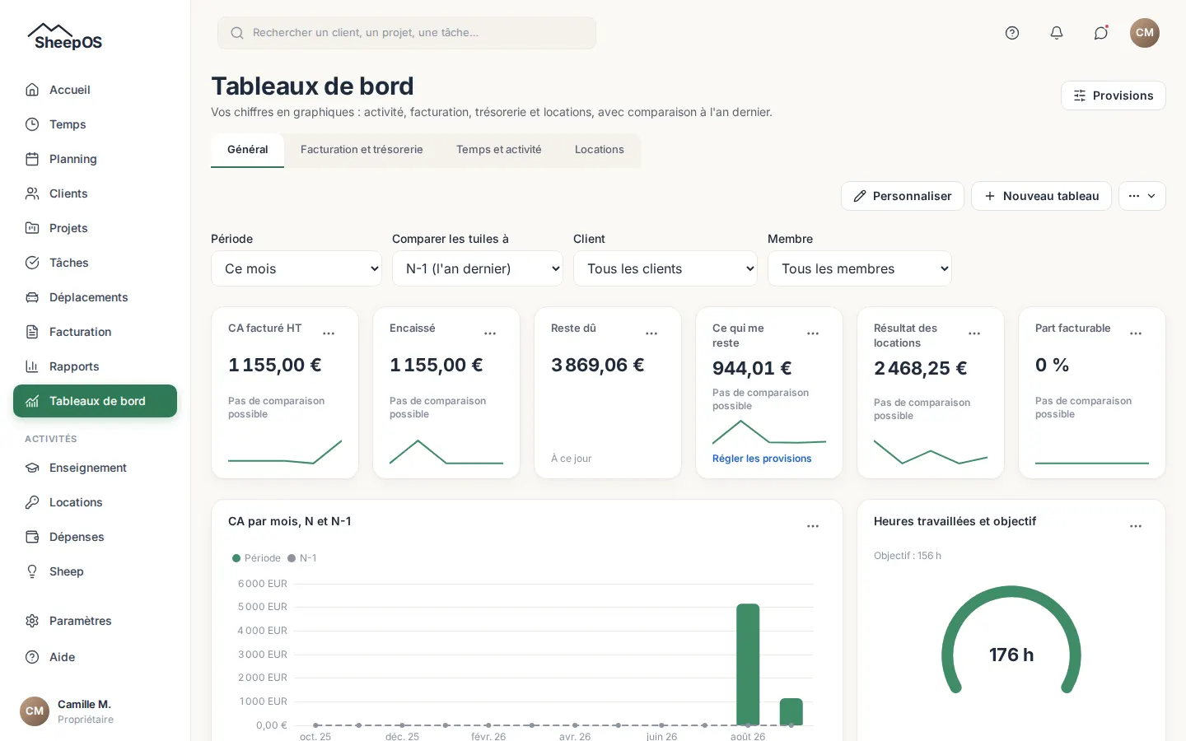Open Dépenses in the sidebar

(95, 537)
